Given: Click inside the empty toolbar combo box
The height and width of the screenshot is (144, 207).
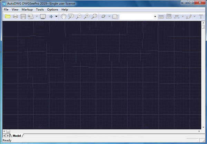Looking at the screenshot, I should point(137,17).
